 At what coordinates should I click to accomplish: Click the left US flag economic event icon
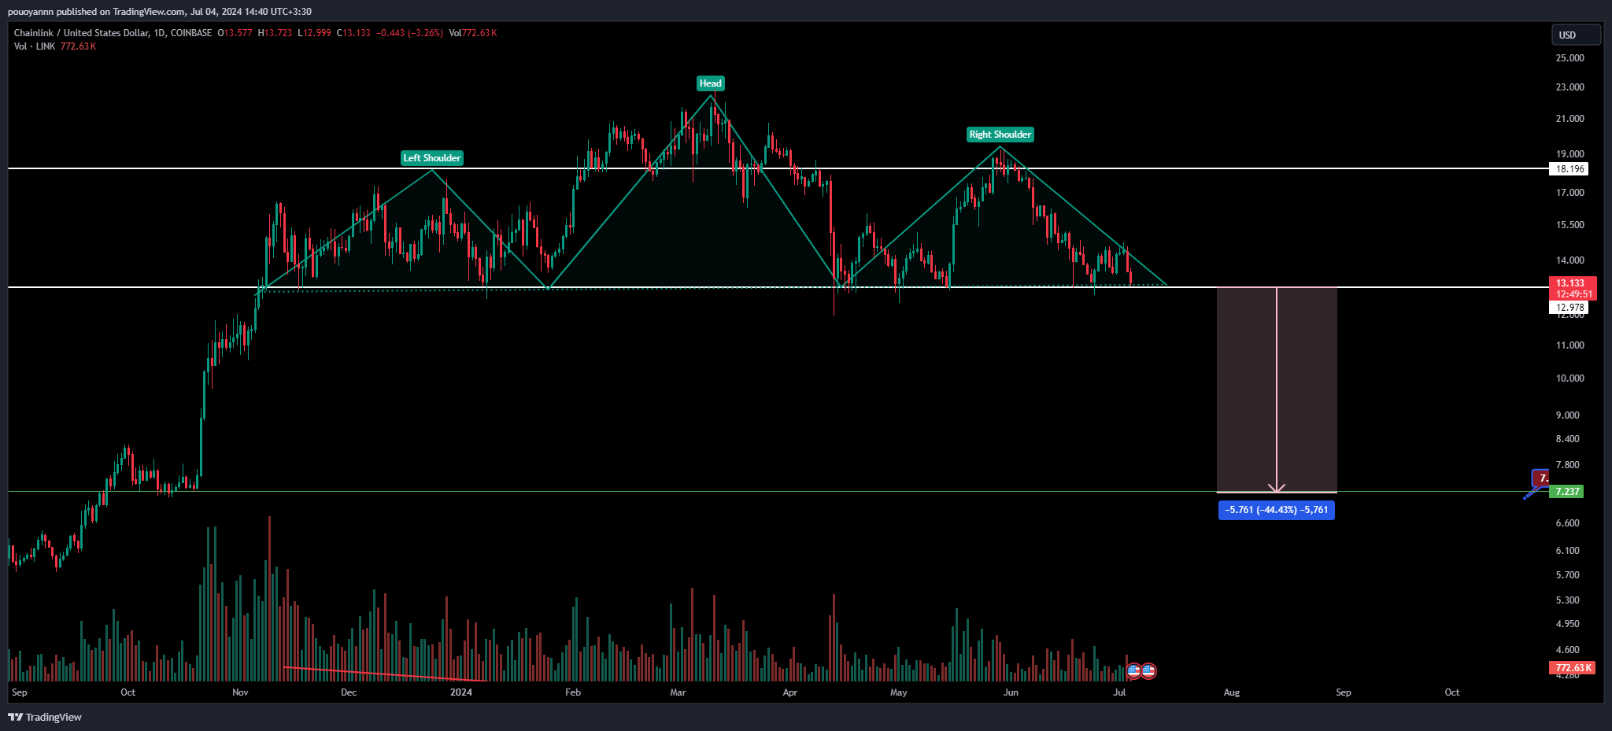[1134, 671]
